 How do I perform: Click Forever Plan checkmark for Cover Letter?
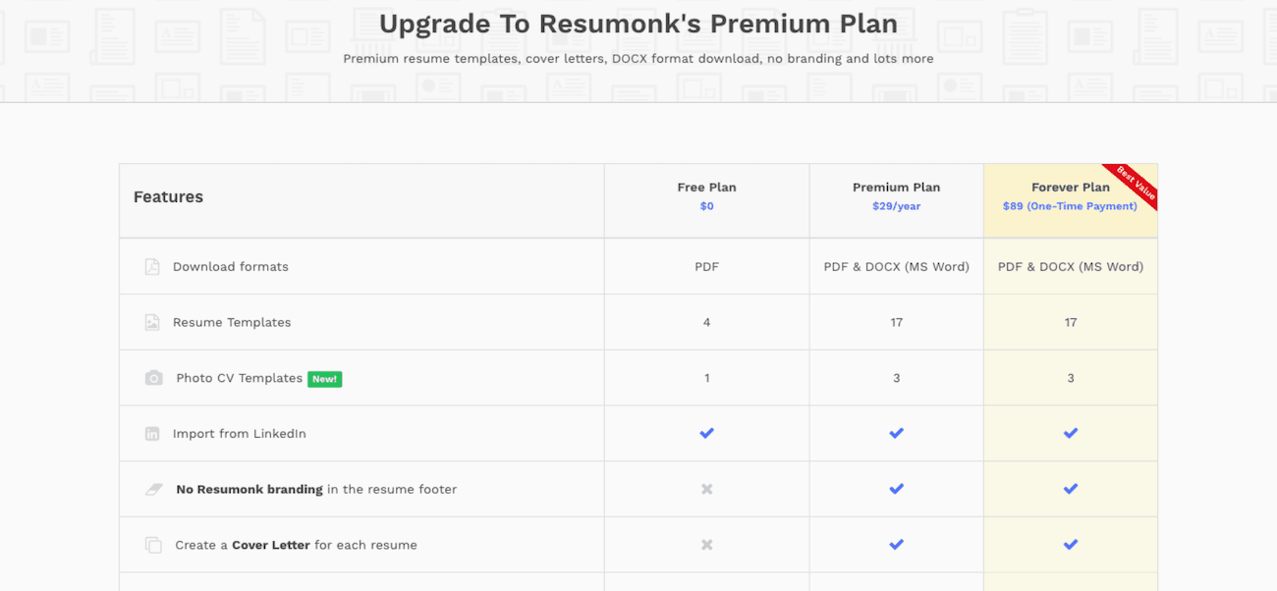1071,545
